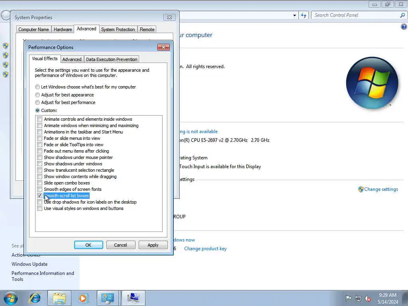Screen dimensions: 408x306
Task: Open Action Center flag tray icon
Action: (x=348, y=298)
